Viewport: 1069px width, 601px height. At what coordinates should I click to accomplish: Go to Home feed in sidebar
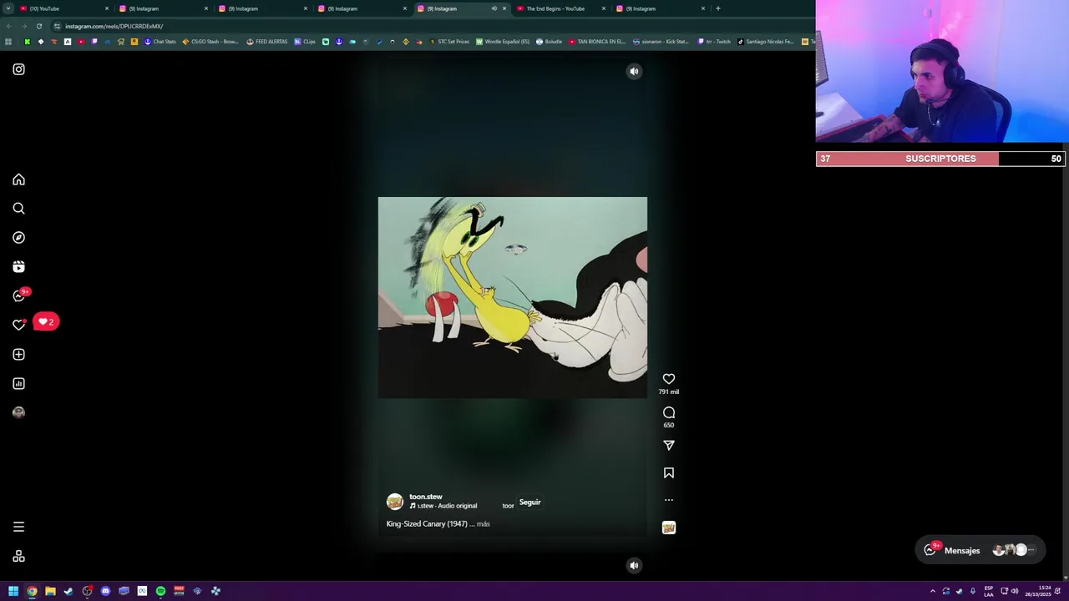click(x=18, y=179)
